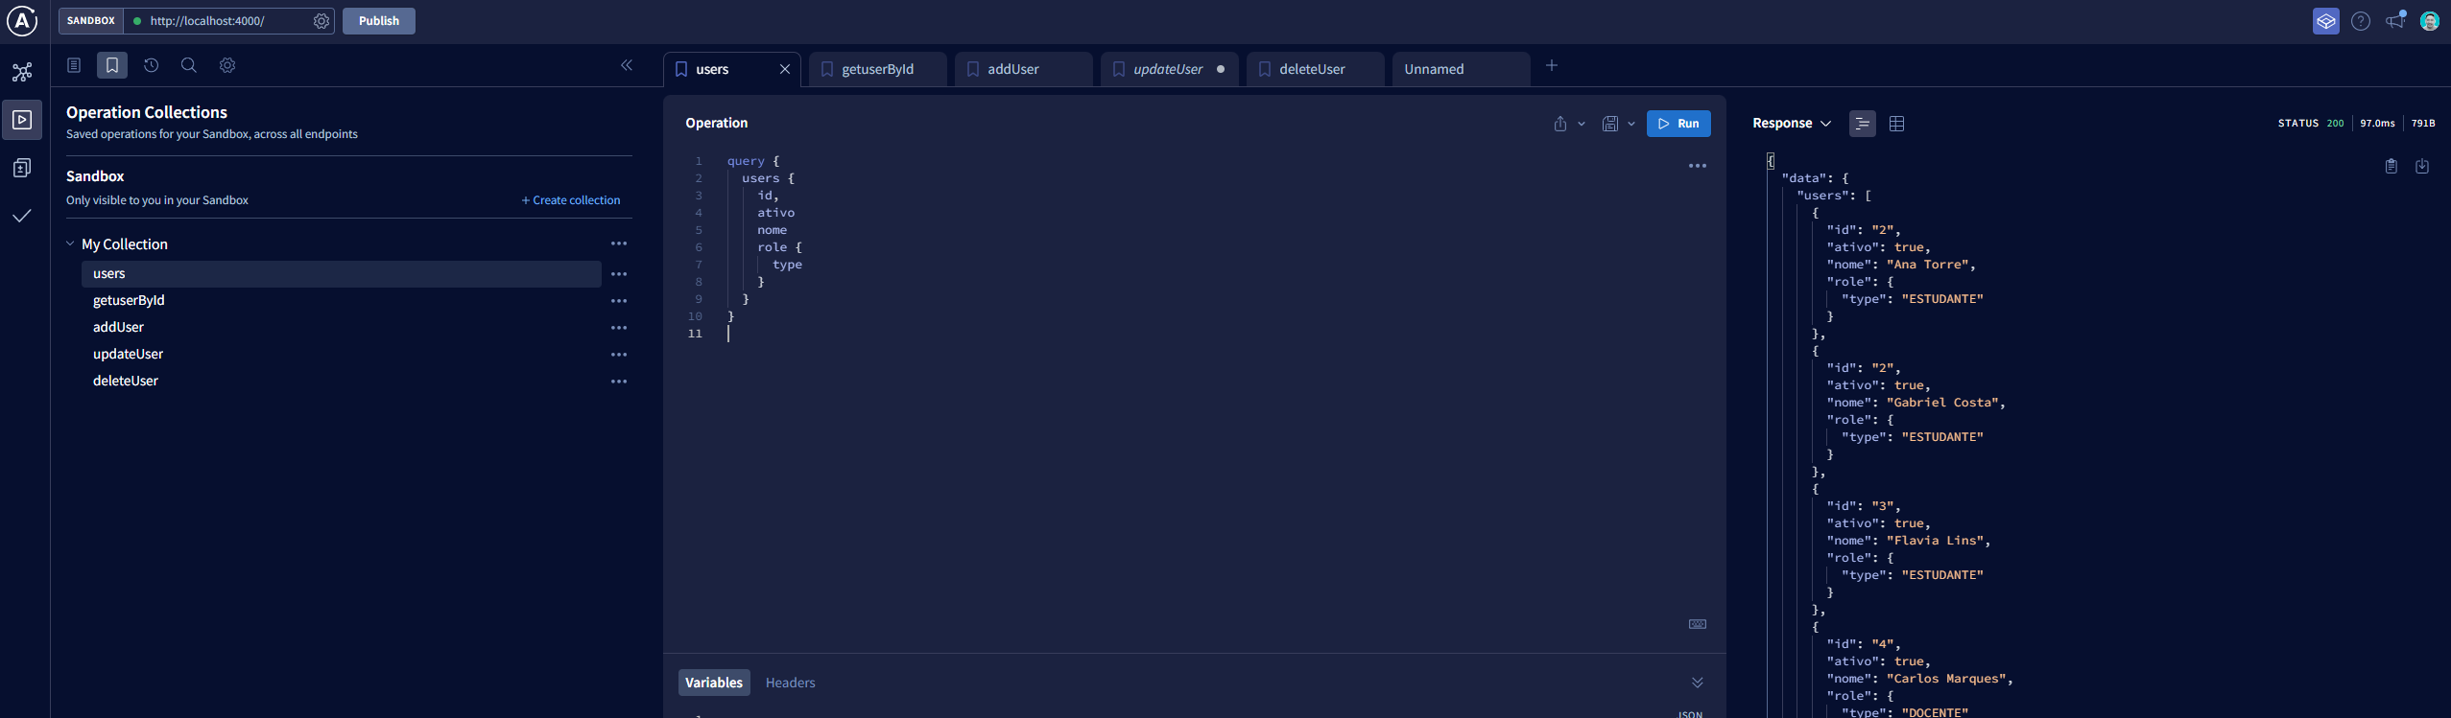Open the Checks checkmark sidebar icon
The width and height of the screenshot is (2451, 718).
click(x=22, y=216)
